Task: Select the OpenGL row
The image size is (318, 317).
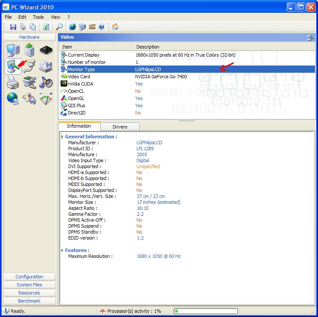Action: tap(187, 98)
